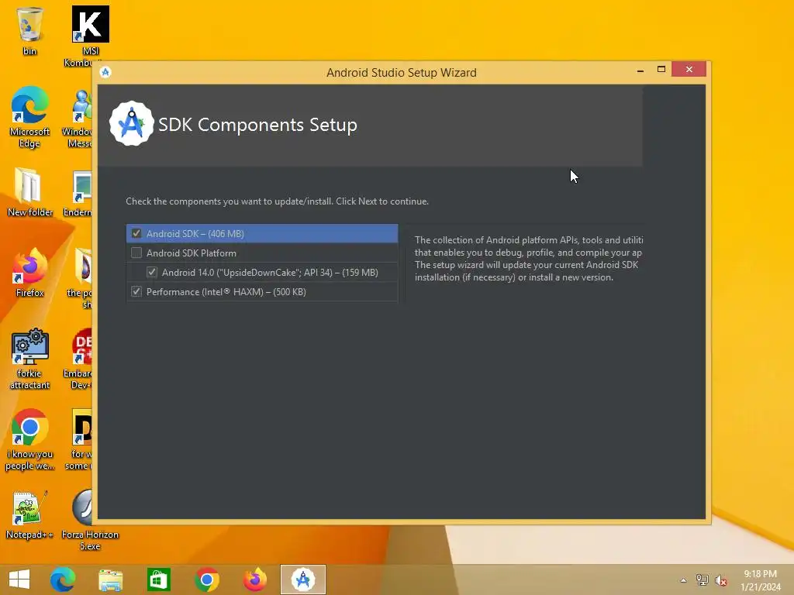This screenshot has width=794, height=595.
Task: Select the Android 14.0 UpsideDownCake row text
Action: pos(270,272)
